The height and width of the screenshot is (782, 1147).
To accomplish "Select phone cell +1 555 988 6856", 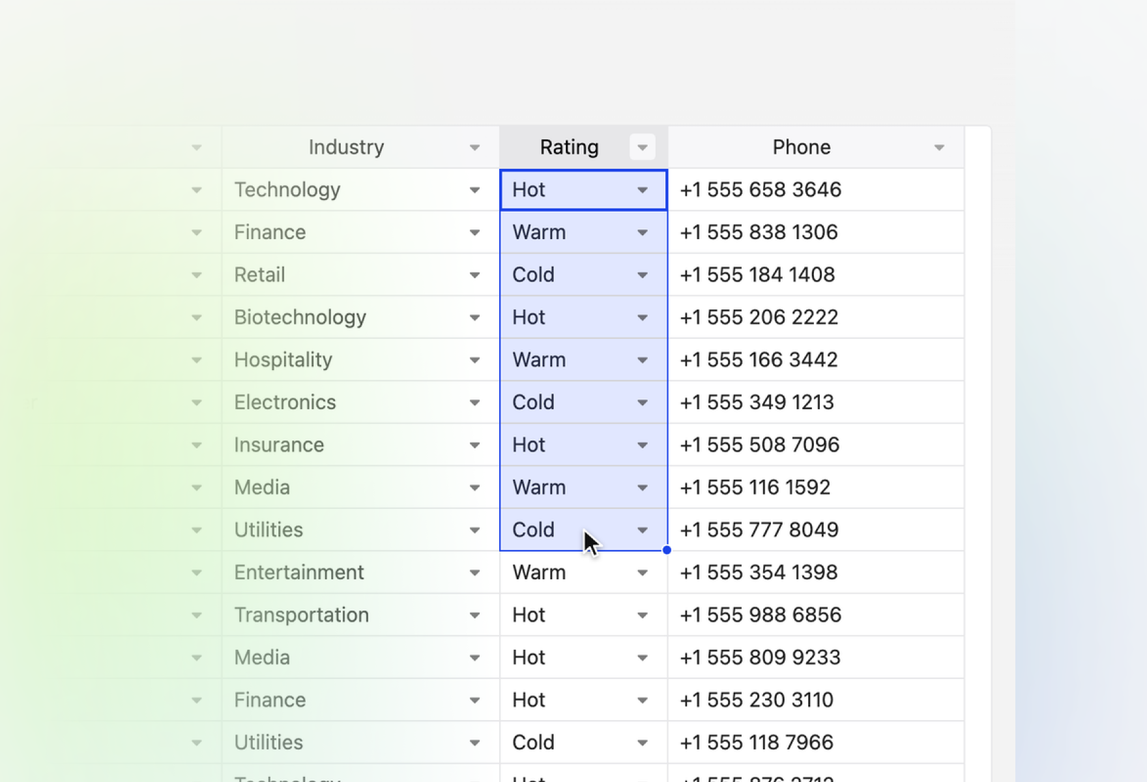I will [x=816, y=615].
